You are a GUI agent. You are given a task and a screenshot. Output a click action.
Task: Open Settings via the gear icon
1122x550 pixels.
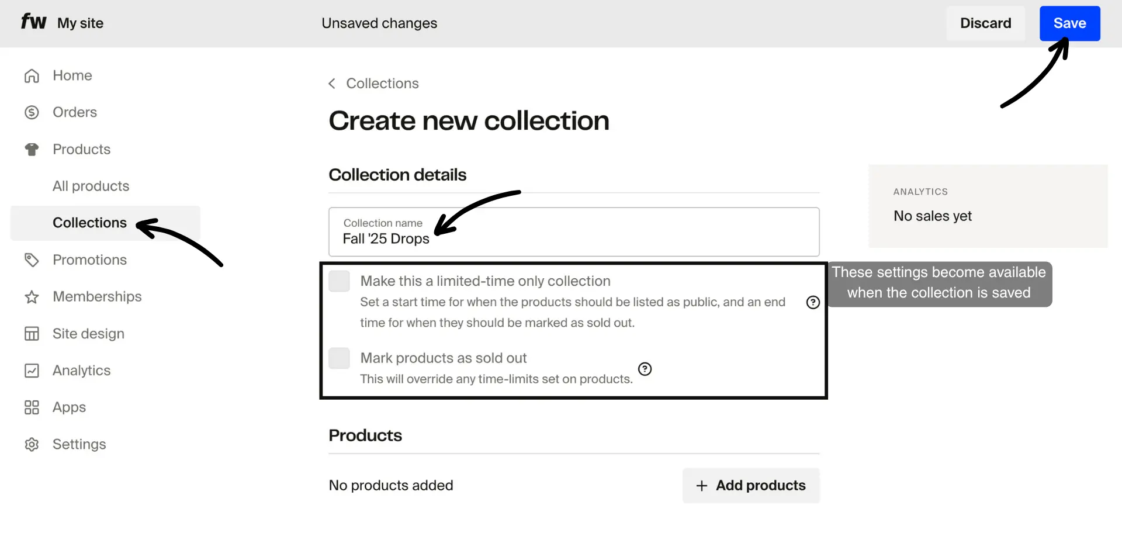click(32, 444)
